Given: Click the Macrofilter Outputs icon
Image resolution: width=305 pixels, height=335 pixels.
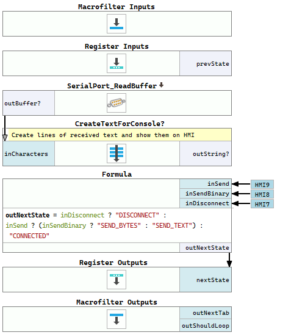Looking at the screenshot, I should (x=117, y=319).
